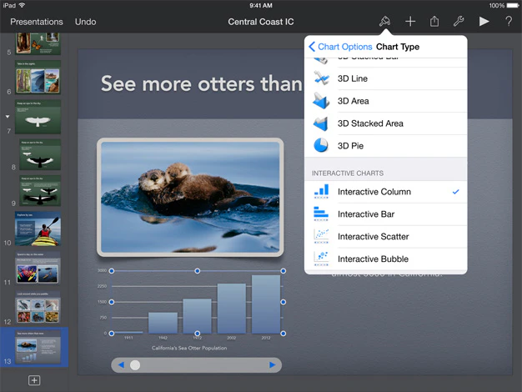Tap the Interactive Bubble chart icon

coord(321,259)
